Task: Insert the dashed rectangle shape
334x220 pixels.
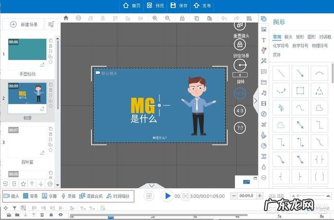Action: click(x=300, y=90)
